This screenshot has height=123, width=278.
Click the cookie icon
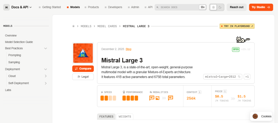255,116
